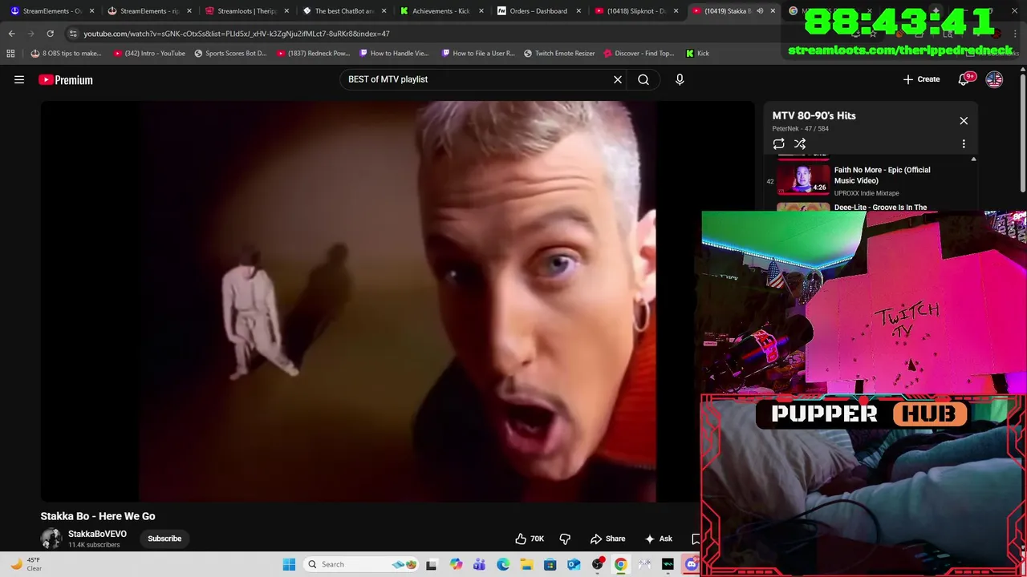Open Outlook from taskbar
This screenshot has width=1027, height=577.
574,564
